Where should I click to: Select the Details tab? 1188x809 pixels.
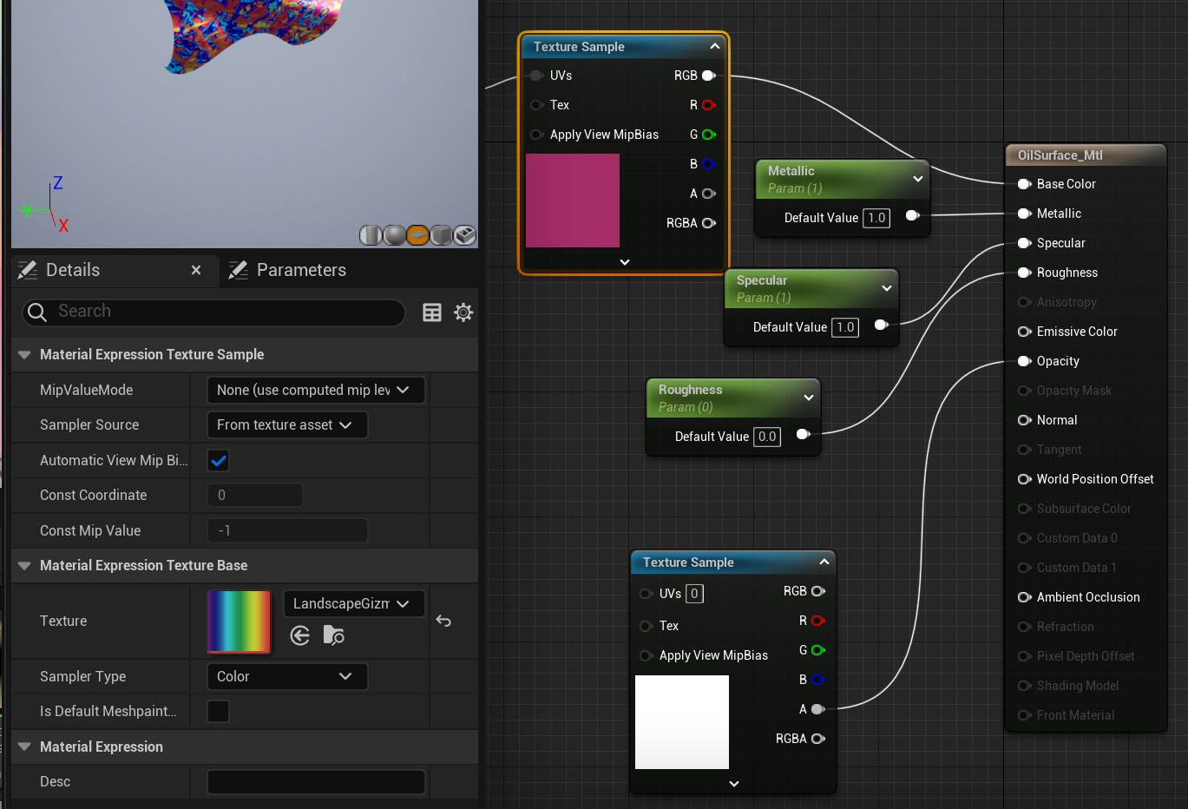point(73,270)
